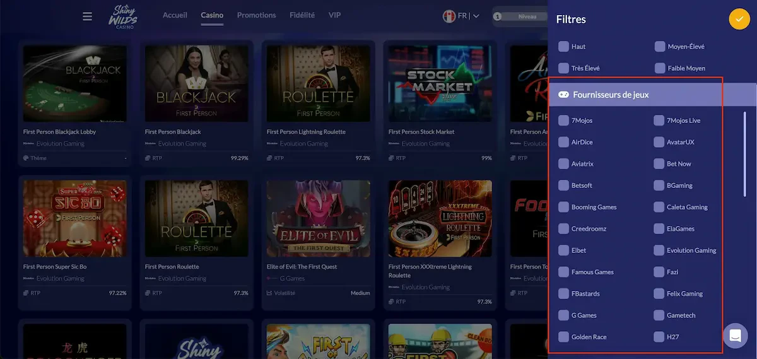The height and width of the screenshot is (359, 757).
Task: Open the Niveau level indicator
Action: (520, 16)
